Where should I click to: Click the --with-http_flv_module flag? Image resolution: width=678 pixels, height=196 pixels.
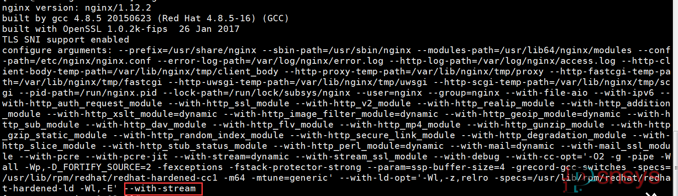click(x=273, y=125)
